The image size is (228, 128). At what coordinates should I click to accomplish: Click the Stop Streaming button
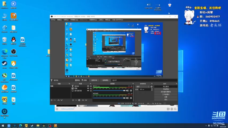166,86
